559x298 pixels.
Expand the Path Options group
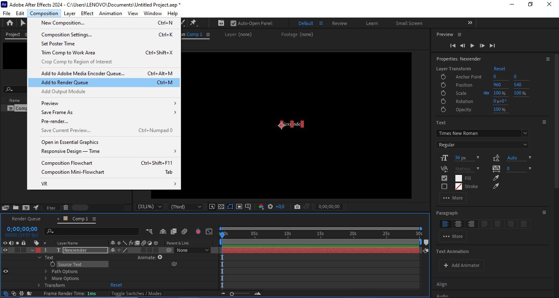click(45, 271)
